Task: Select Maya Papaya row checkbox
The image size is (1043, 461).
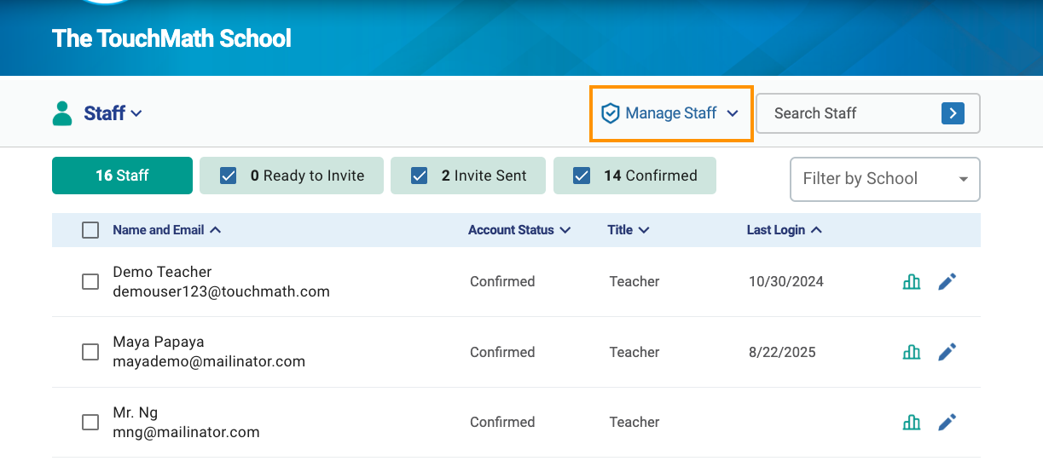Action: point(90,352)
